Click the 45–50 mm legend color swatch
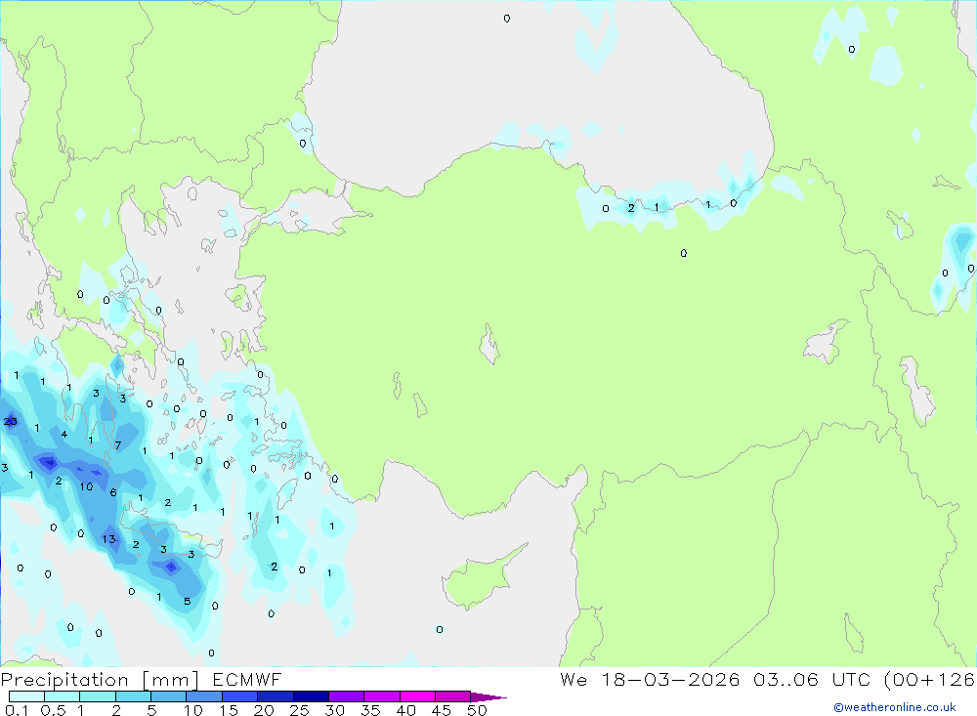 pos(453,696)
